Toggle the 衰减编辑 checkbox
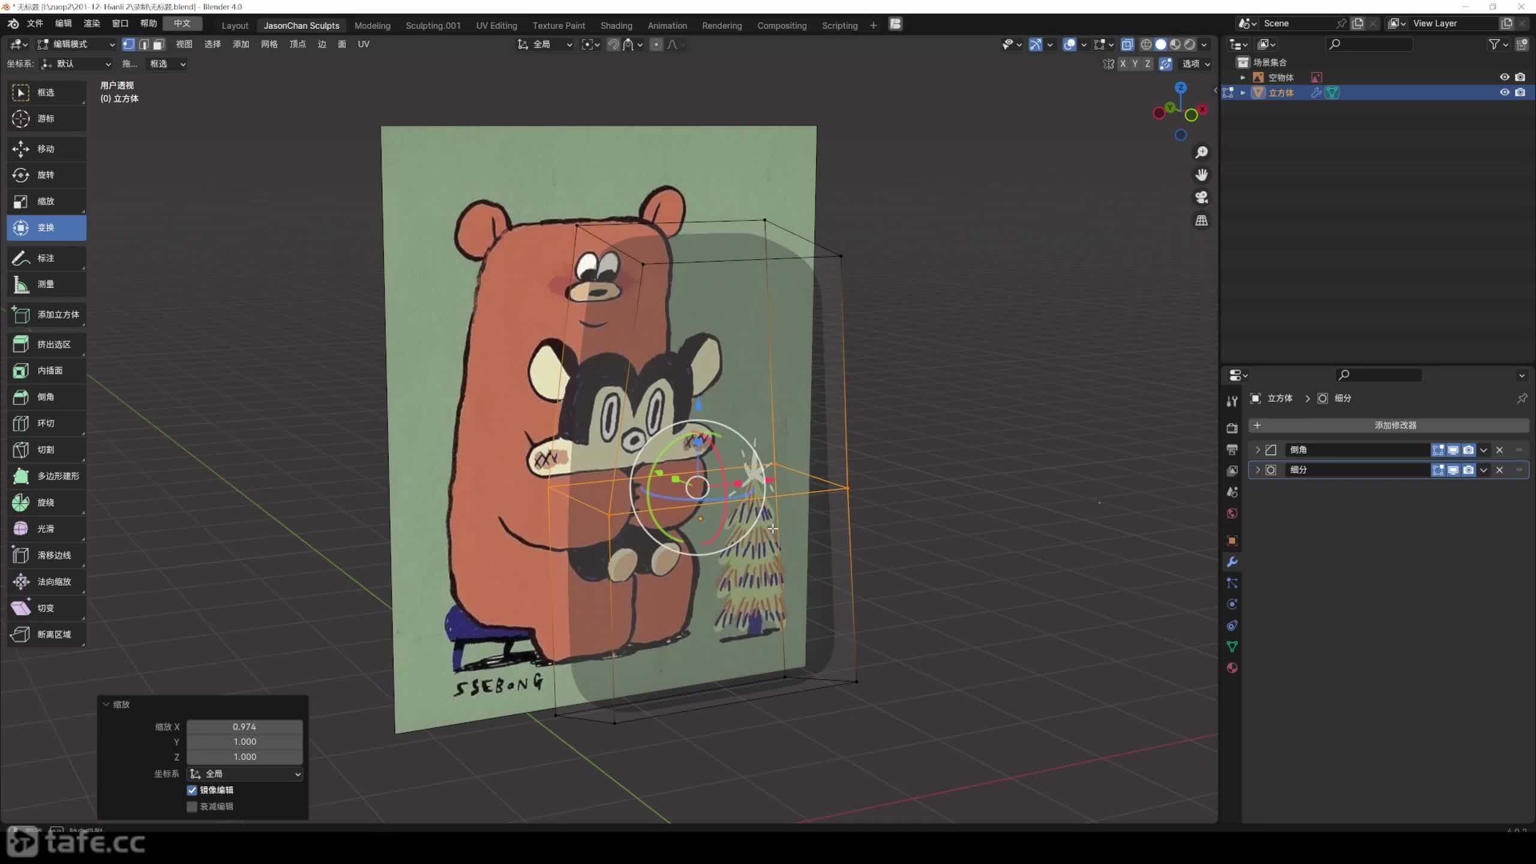 point(192,806)
